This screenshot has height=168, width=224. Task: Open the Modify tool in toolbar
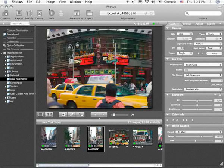29,13
